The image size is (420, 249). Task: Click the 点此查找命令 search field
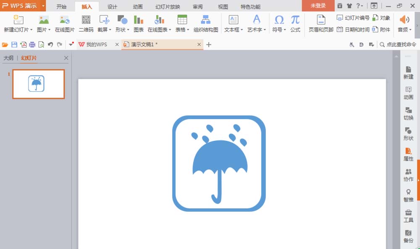tap(398, 45)
